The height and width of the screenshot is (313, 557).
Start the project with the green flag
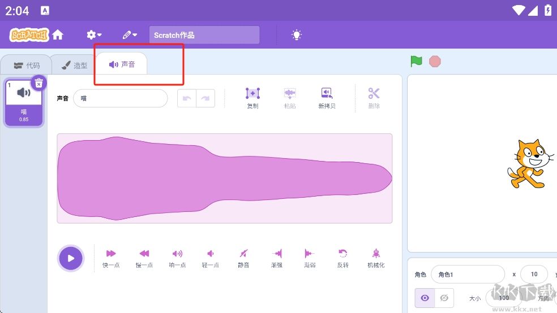point(416,62)
